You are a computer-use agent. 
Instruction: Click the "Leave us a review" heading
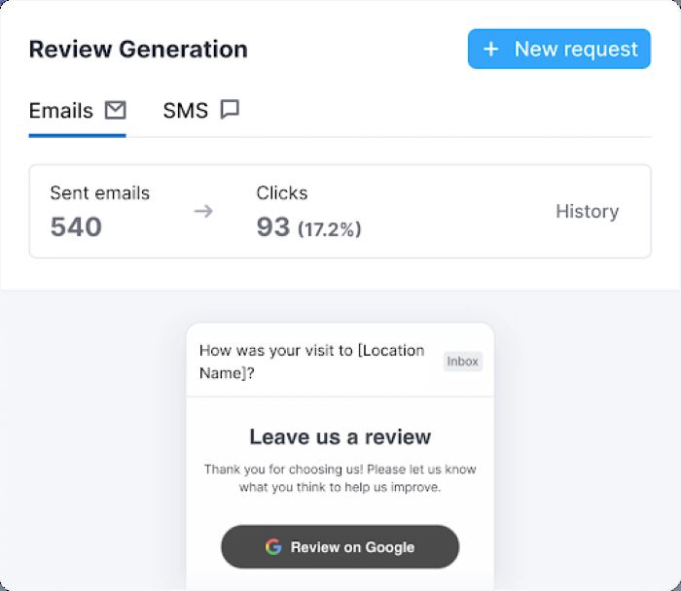(340, 436)
